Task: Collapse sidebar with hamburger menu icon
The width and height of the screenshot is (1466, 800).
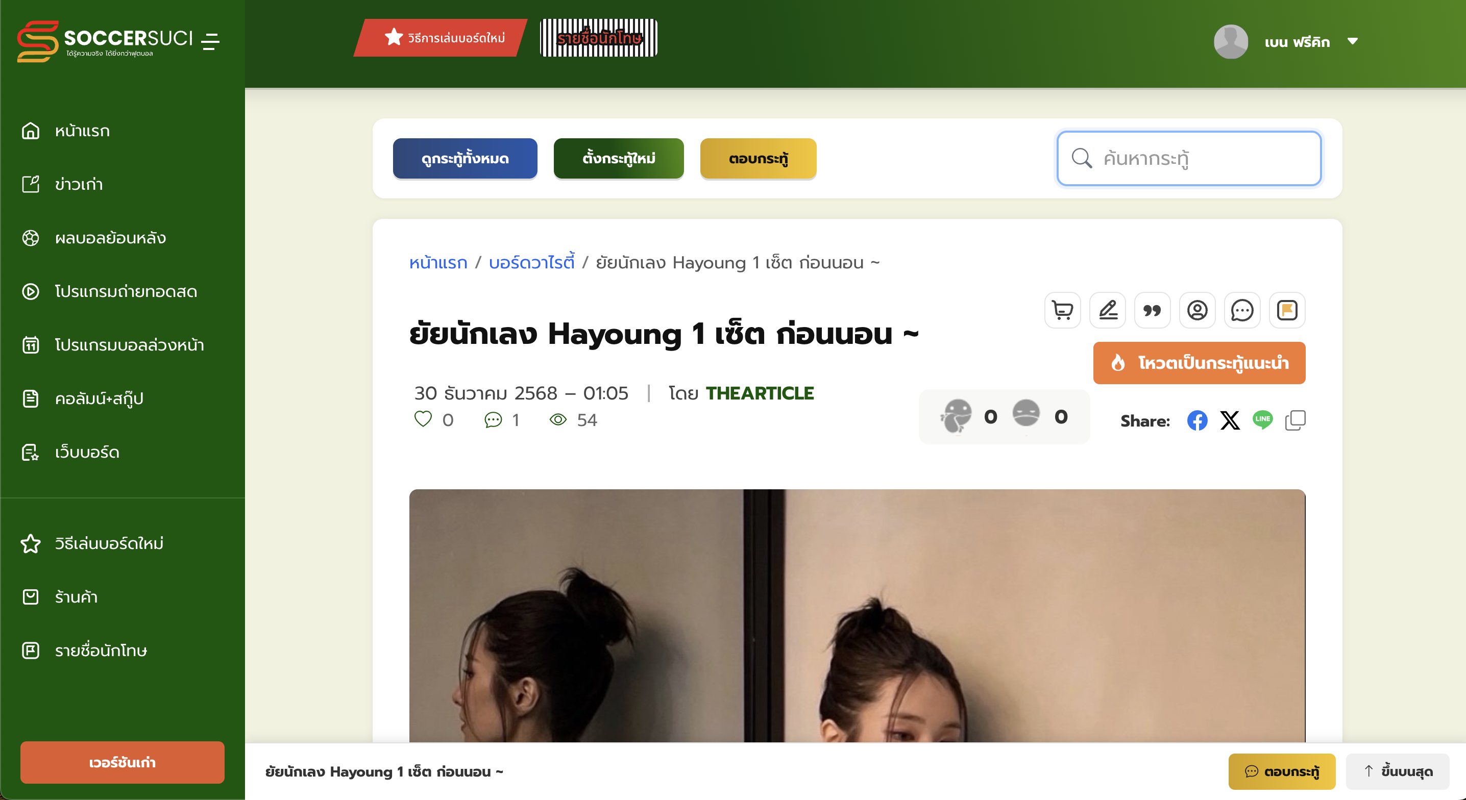Action: tap(211, 41)
